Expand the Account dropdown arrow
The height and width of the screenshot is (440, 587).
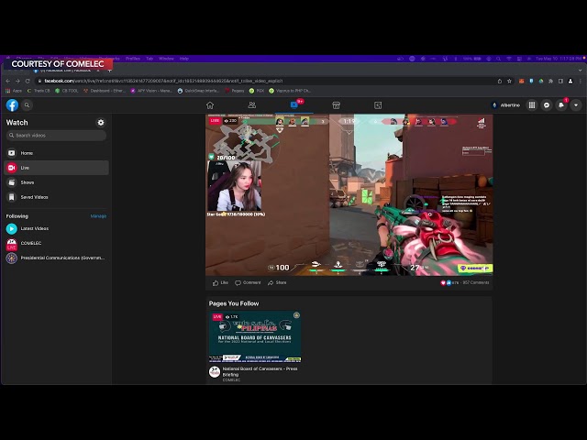point(576,105)
